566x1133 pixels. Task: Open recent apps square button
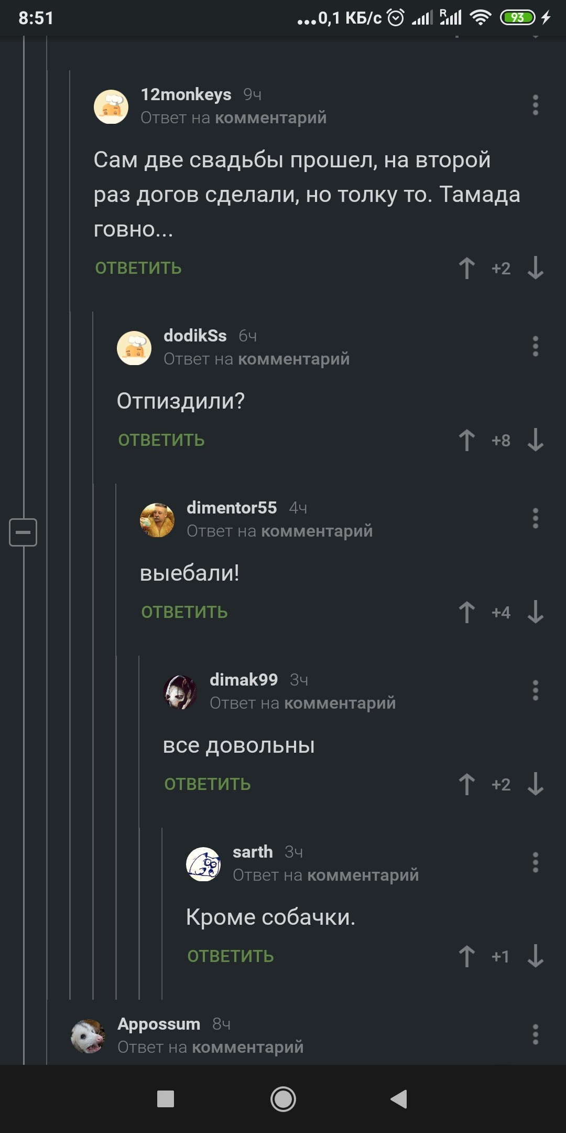point(166,1098)
